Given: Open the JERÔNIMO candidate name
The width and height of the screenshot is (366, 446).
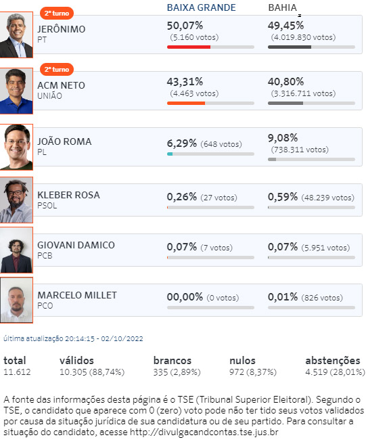Looking at the screenshot, I should tap(62, 29).
